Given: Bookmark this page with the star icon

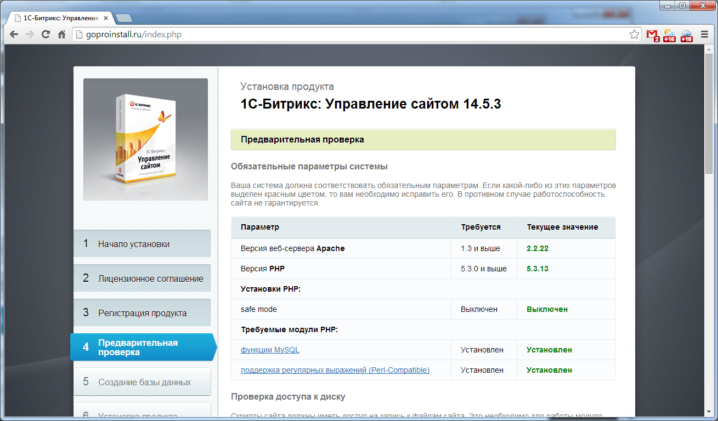Looking at the screenshot, I should pos(634,35).
